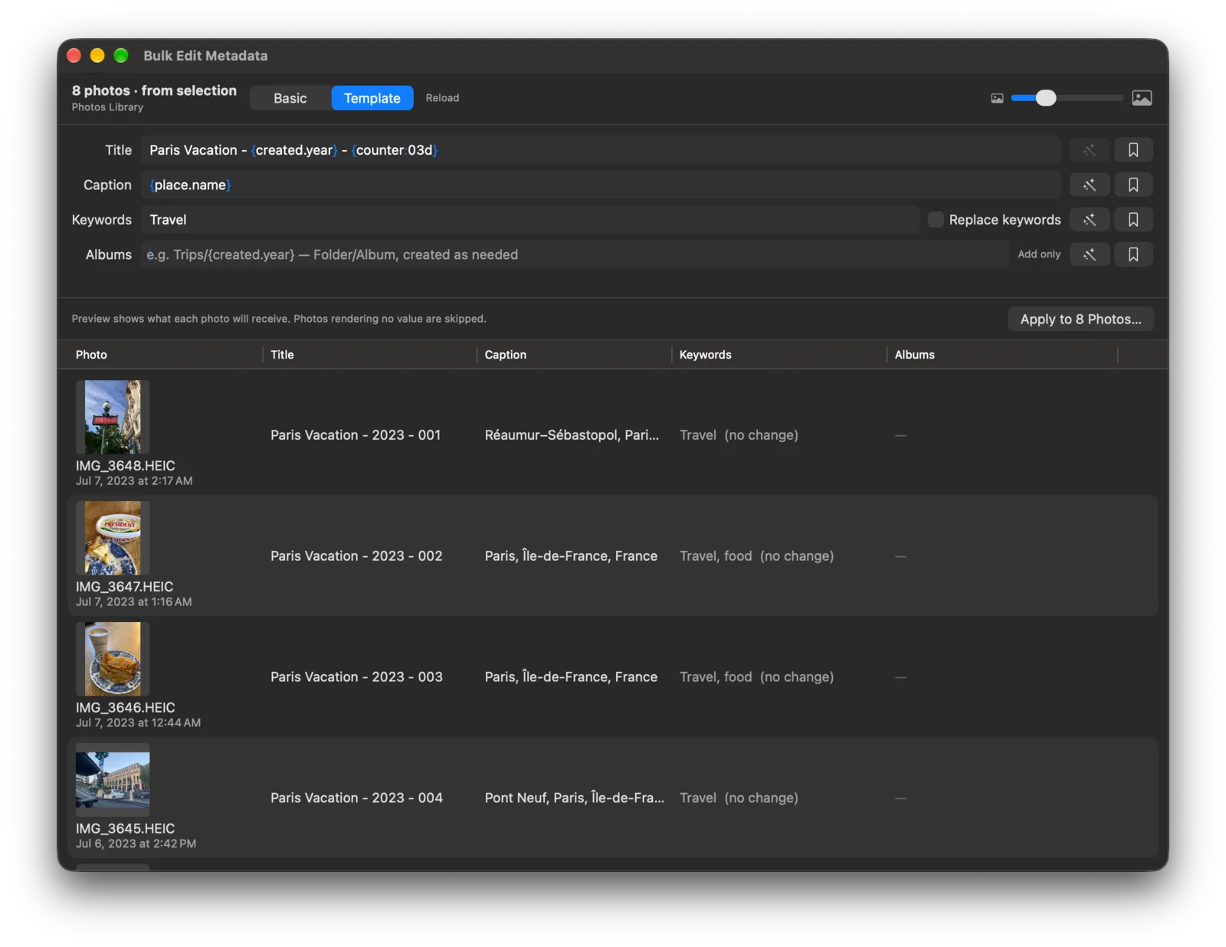Screen dimensions: 1226x947
Task: Click the Caption column header
Action: 505,355
